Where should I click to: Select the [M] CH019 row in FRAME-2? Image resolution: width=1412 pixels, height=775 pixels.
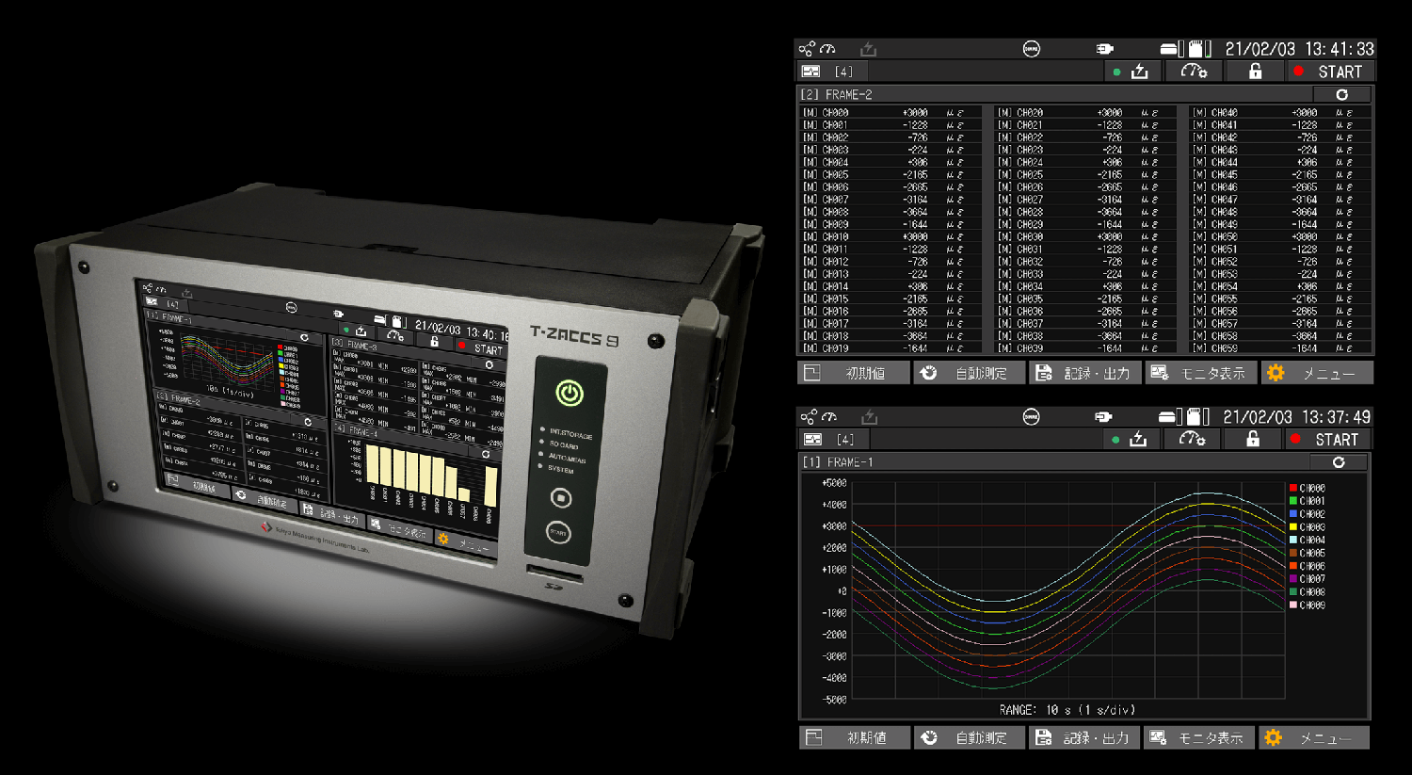point(889,348)
